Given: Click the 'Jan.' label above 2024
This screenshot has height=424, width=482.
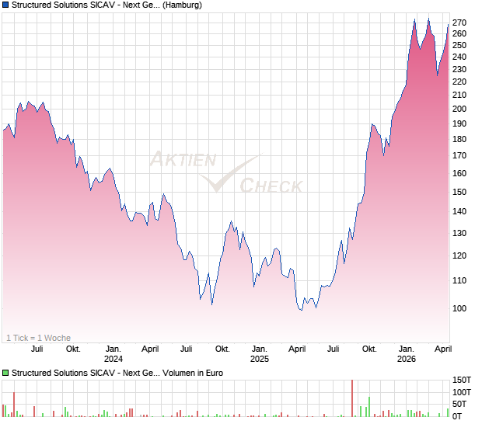Looking at the screenshot, I should pyautogui.click(x=114, y=349).
